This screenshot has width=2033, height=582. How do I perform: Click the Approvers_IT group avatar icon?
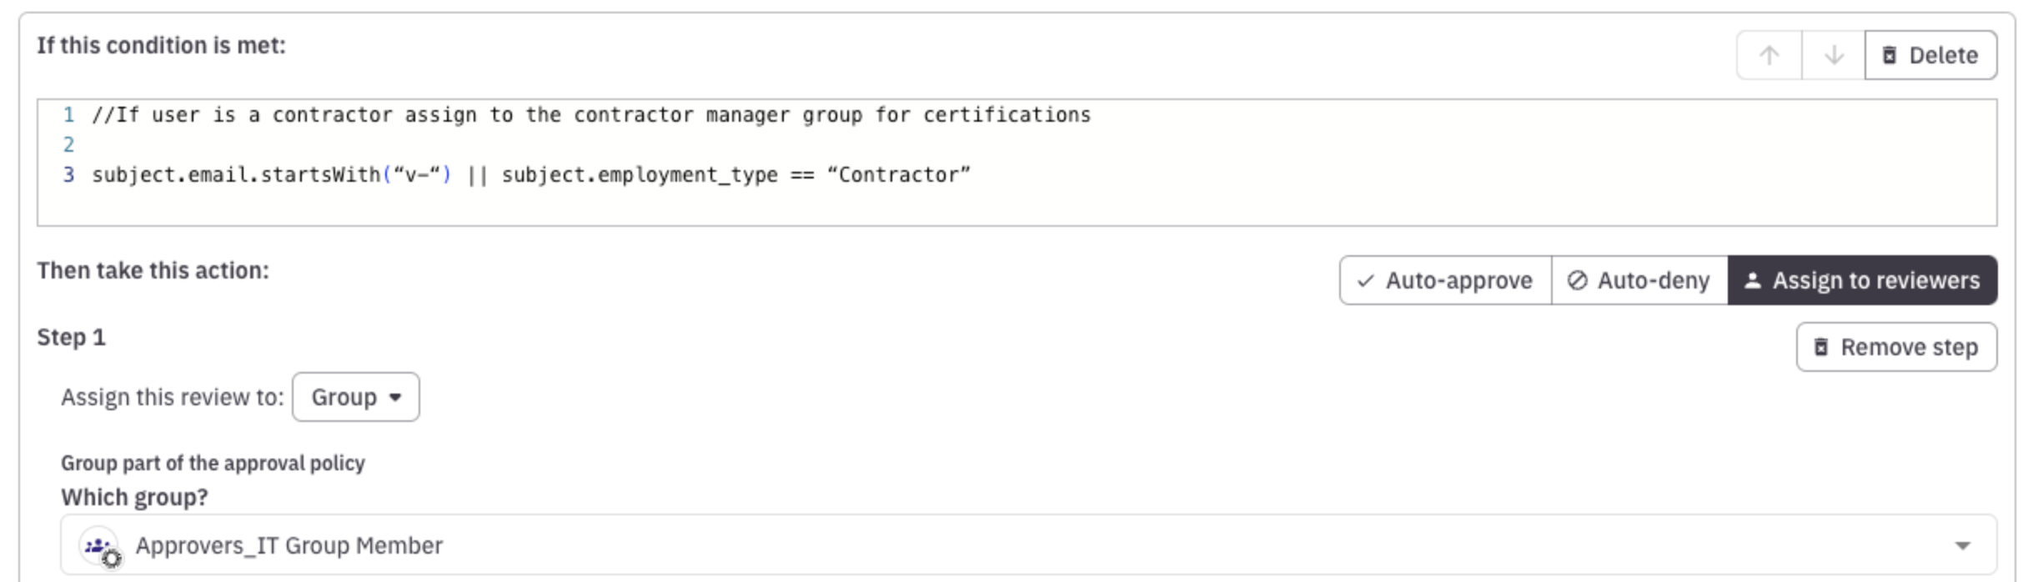point(98,546)
